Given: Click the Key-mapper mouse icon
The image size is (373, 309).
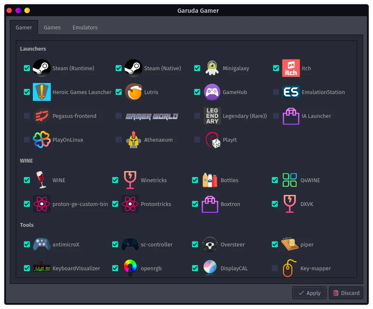Looking at the screenshot, I should point(289,268).
